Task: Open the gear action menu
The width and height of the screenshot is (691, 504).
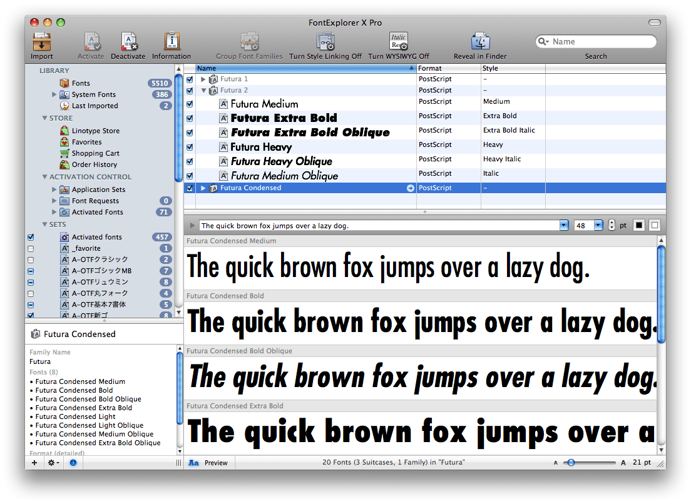Action: point(53,463)
